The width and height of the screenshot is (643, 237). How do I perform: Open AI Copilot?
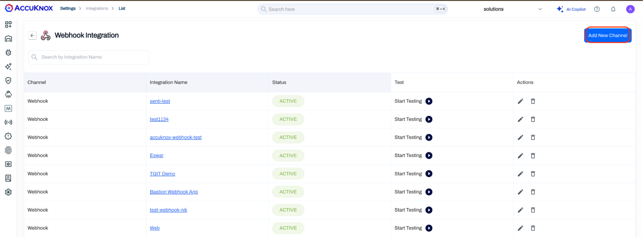point(571,9)
